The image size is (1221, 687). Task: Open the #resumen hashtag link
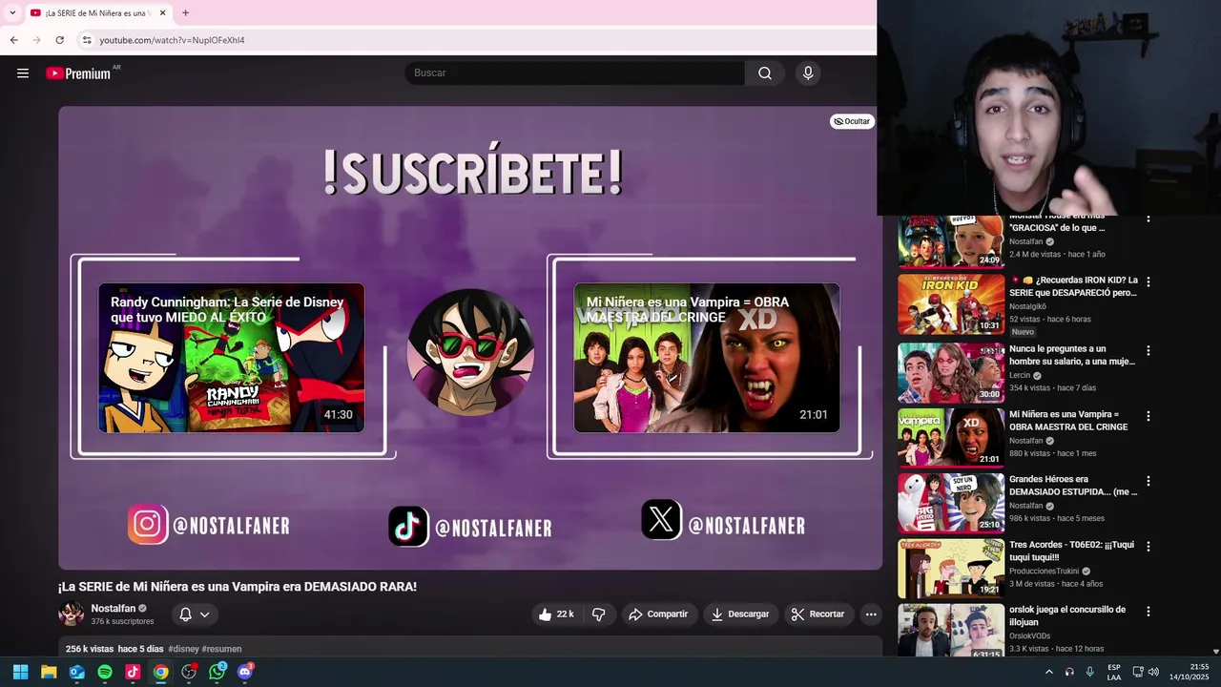(221, 649)
